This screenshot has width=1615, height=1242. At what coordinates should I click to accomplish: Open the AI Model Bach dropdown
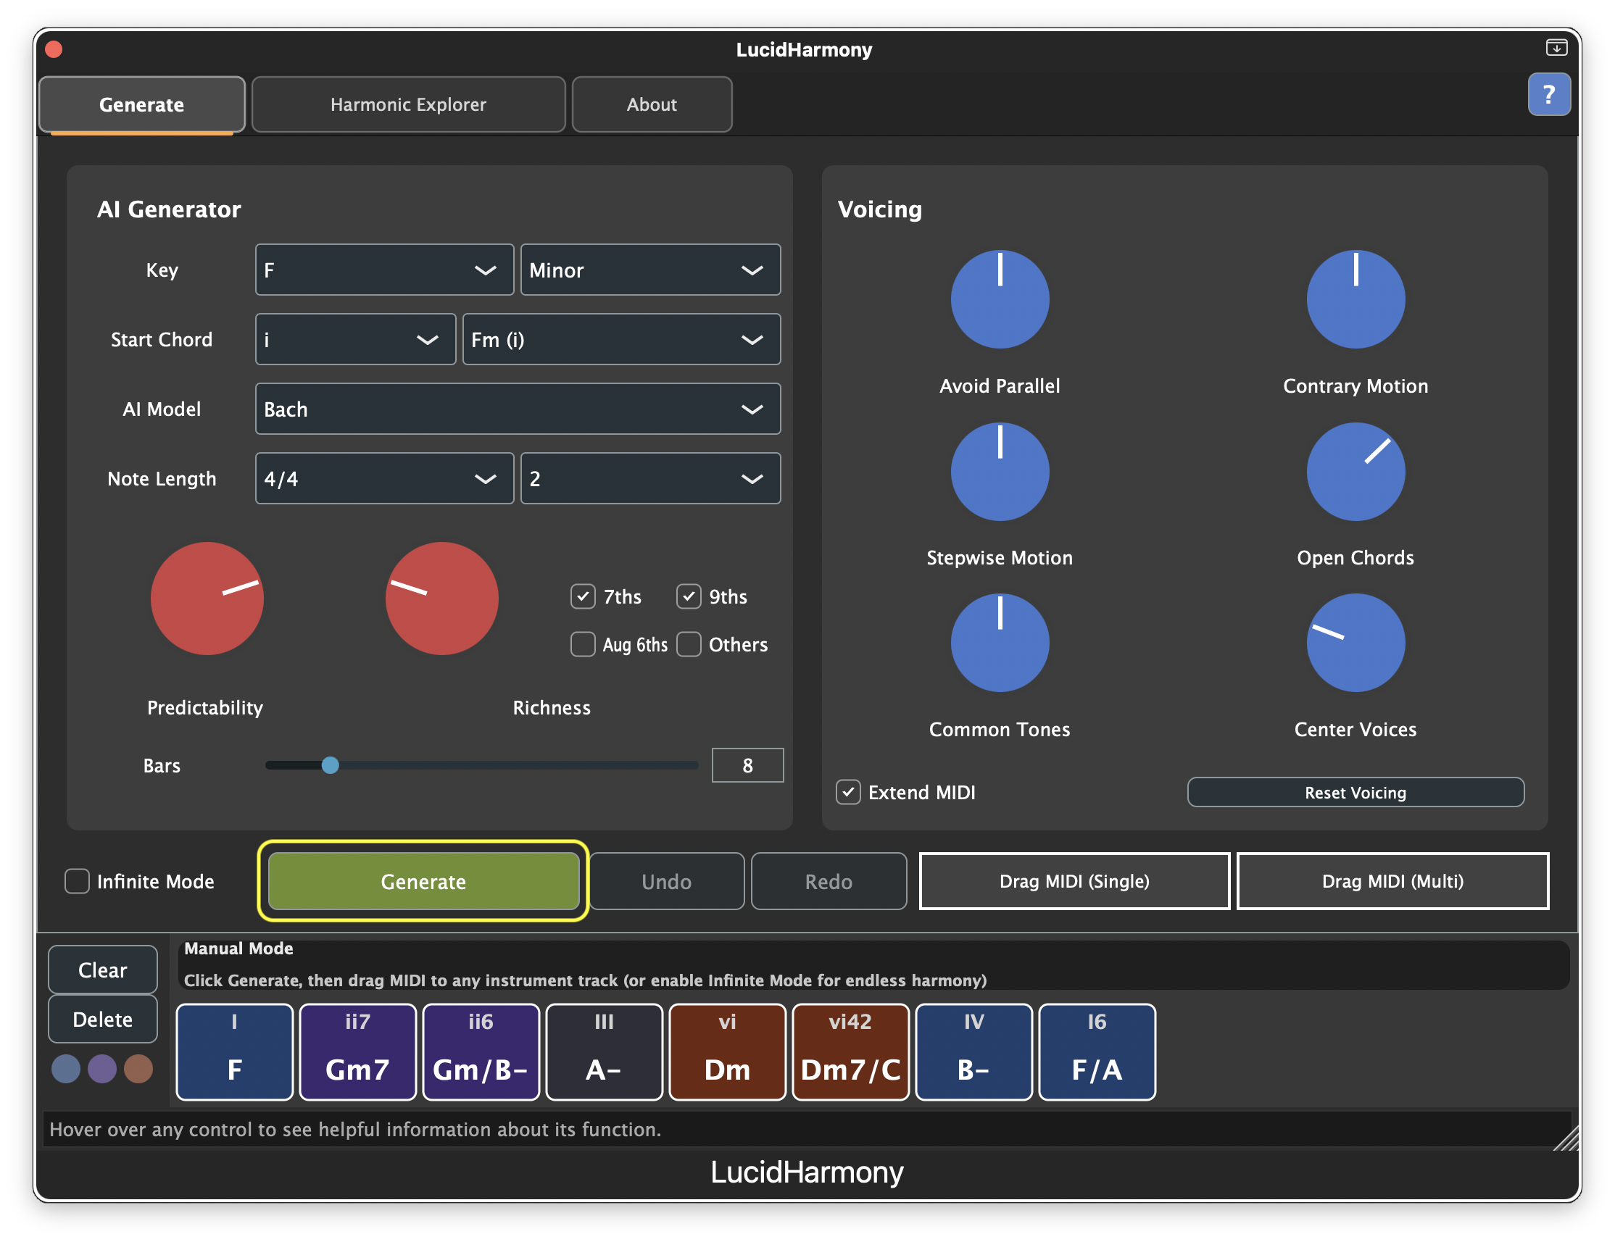pyautogui.click(x=518, y=409)
